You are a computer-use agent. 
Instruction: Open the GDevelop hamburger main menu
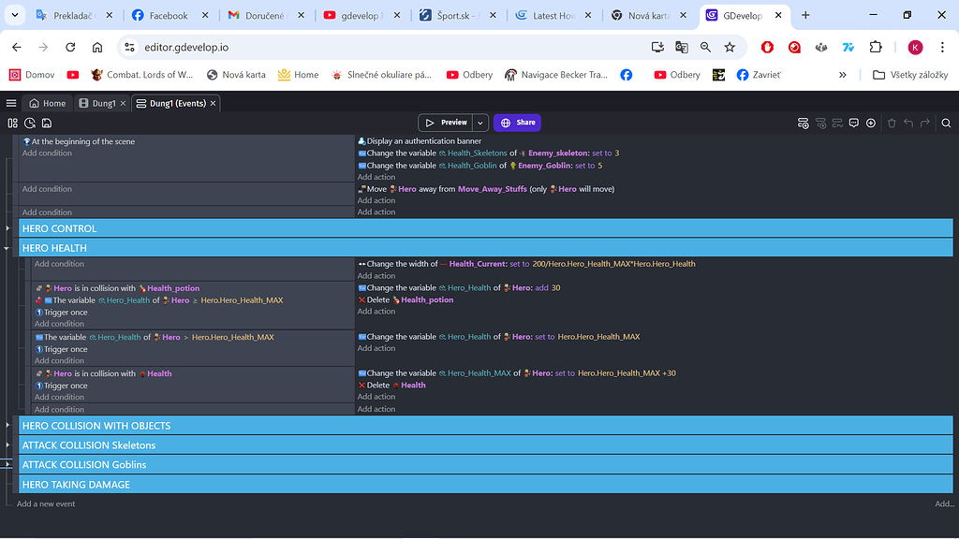(x=11, y=103)
